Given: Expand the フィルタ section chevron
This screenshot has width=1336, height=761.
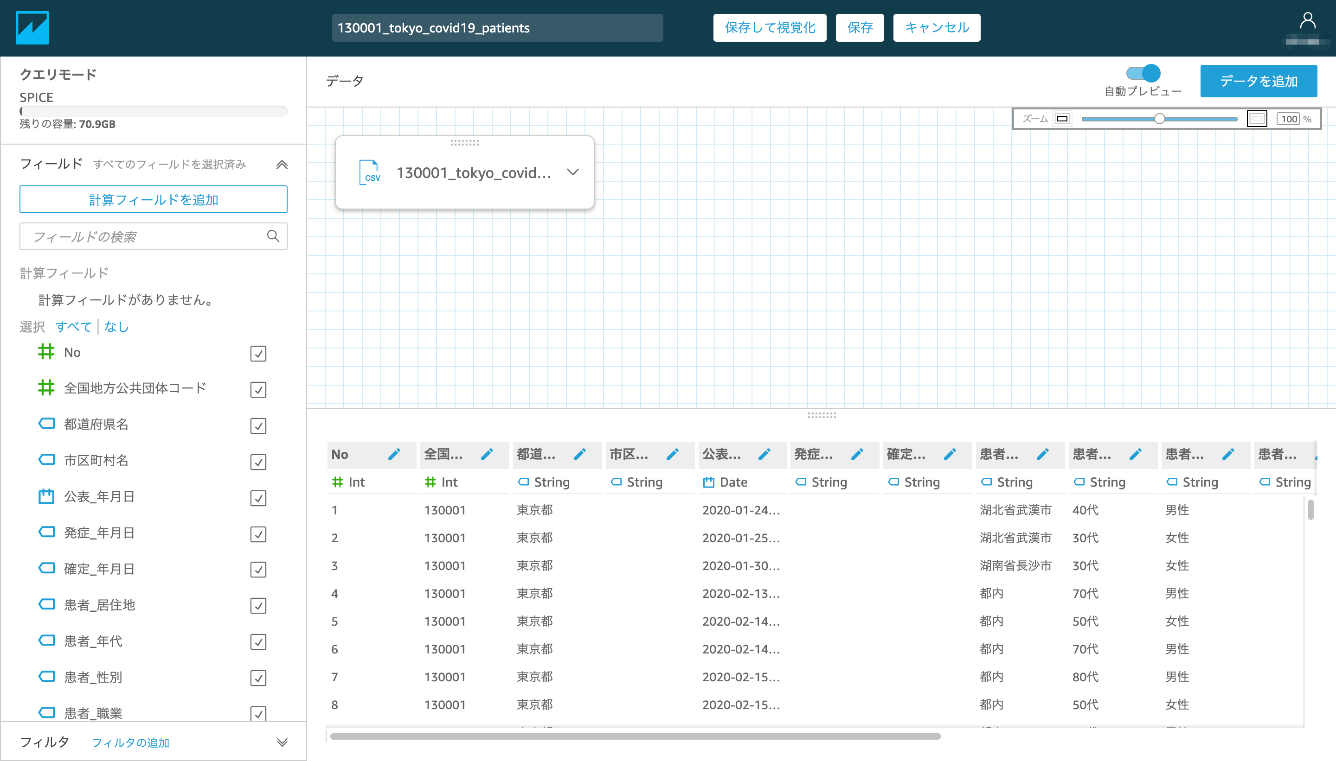Looking at the screenshot, I should click(x=282, y=742).
